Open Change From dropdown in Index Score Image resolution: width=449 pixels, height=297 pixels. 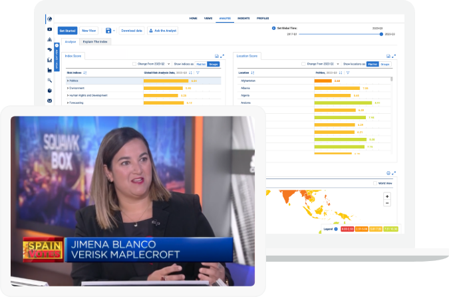(x=169, y=64)
